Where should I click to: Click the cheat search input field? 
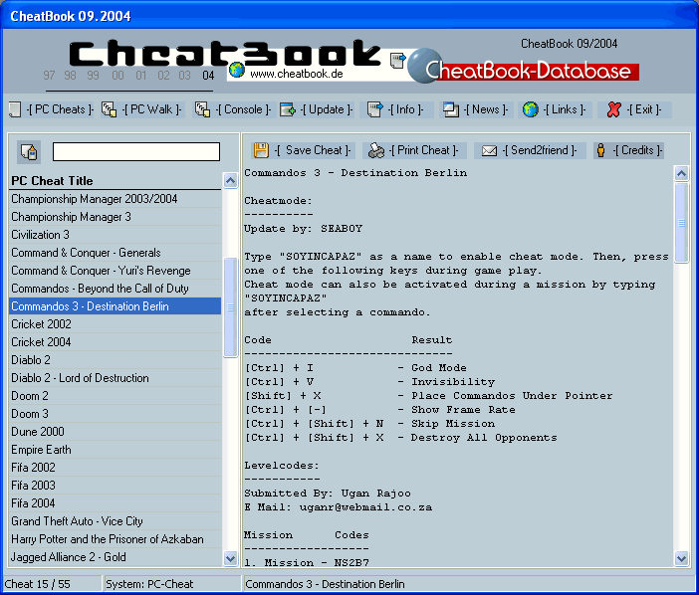click(136, 151)
